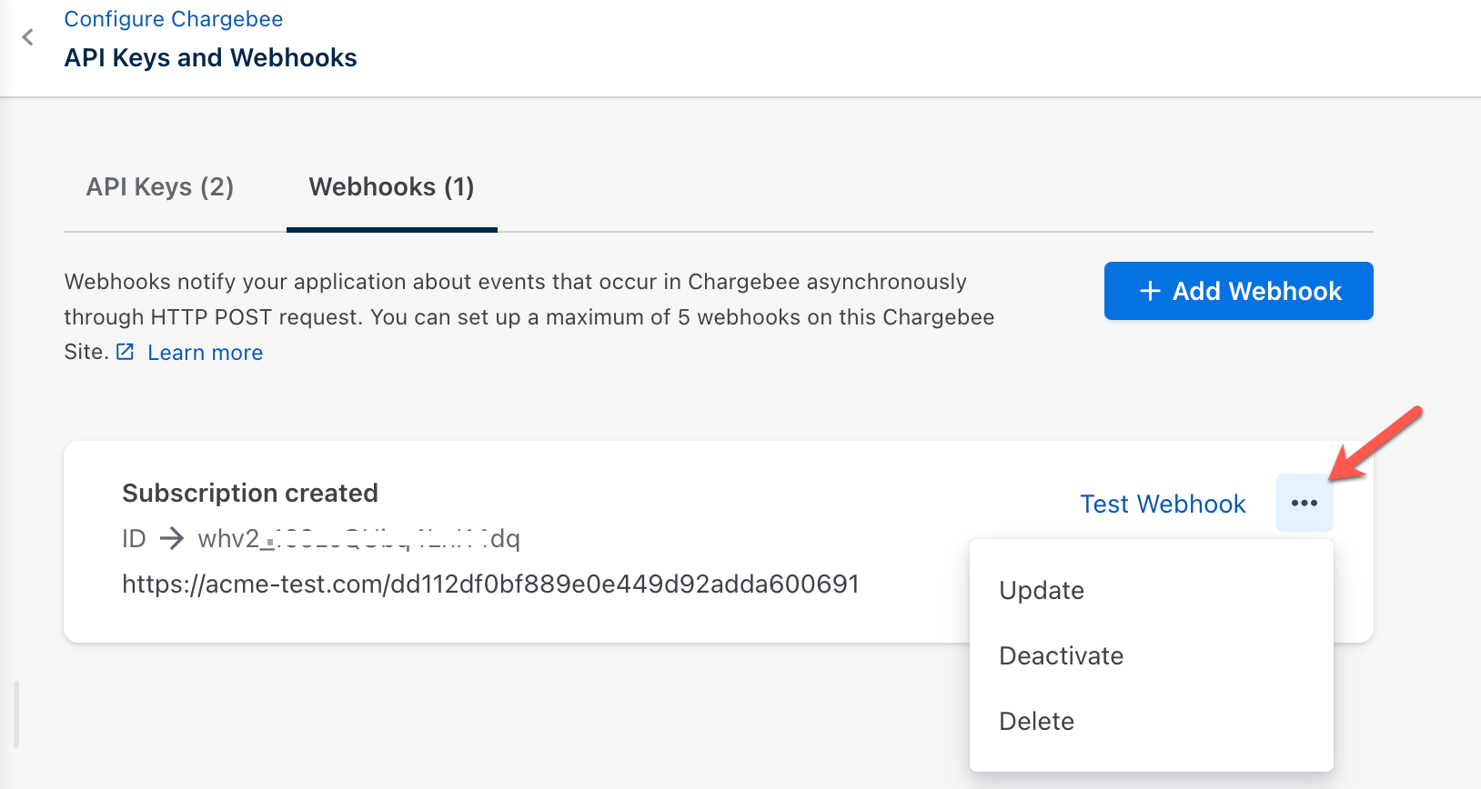
Task: Click the small vertical scrollbar at left edge
Action: click(x=16, y=714)
